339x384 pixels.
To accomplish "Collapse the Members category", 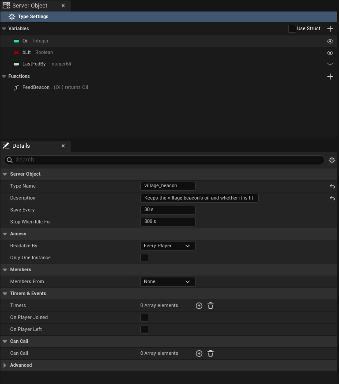I will coord(5,269).
